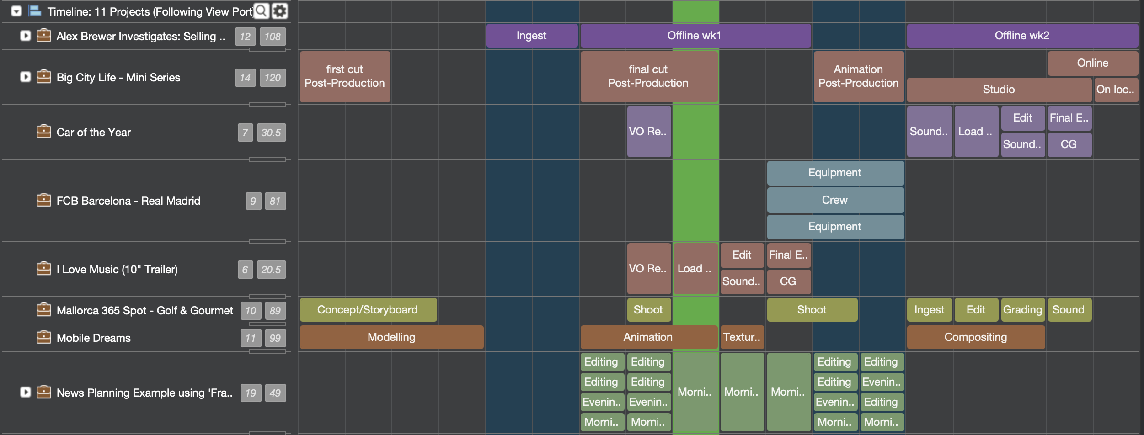Select the Mobile Dreams briefcase icon
1144x435 pixels.
(44, 338)
